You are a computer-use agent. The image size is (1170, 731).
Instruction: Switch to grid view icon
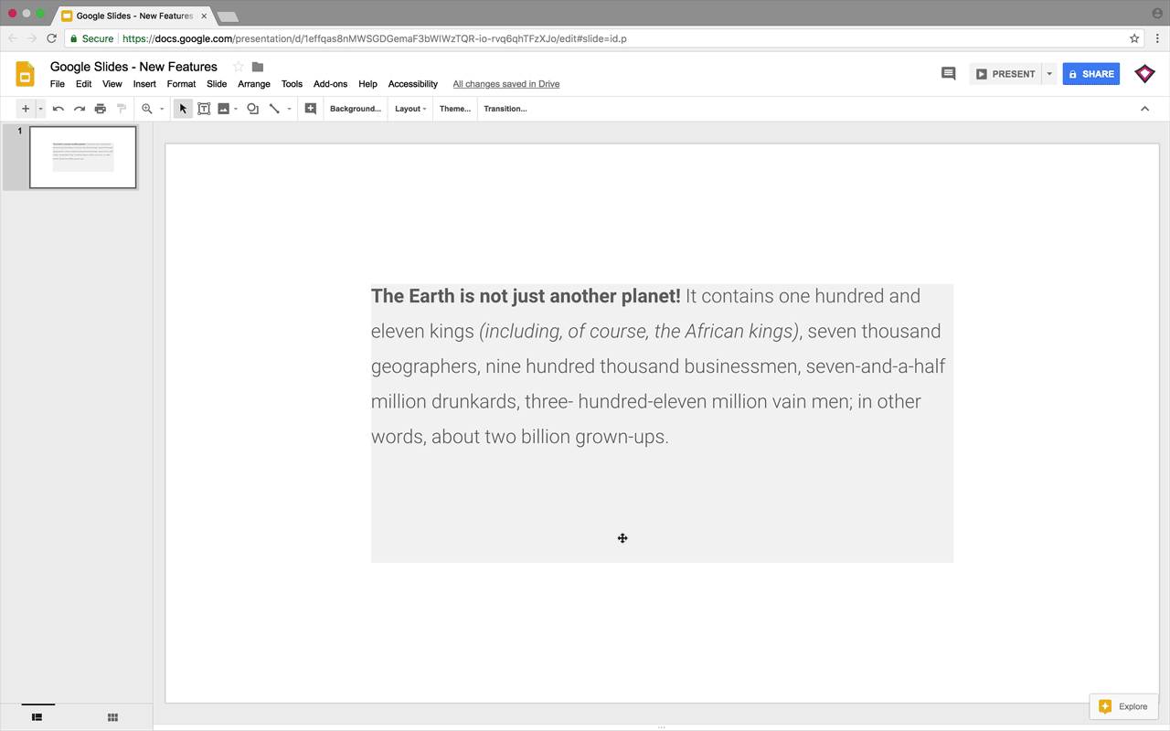tap(113, 717)
